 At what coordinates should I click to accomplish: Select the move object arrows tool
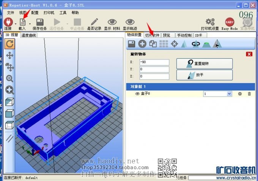[x=10, y=56]
